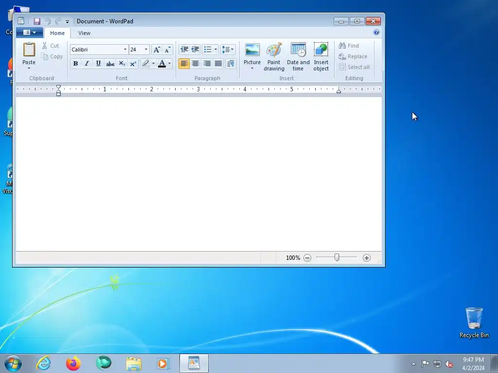Viewport: 498px width, 373px height.
Task: Click the zoom in plus button
Action: pyautogui.click(x=367, y=258)
